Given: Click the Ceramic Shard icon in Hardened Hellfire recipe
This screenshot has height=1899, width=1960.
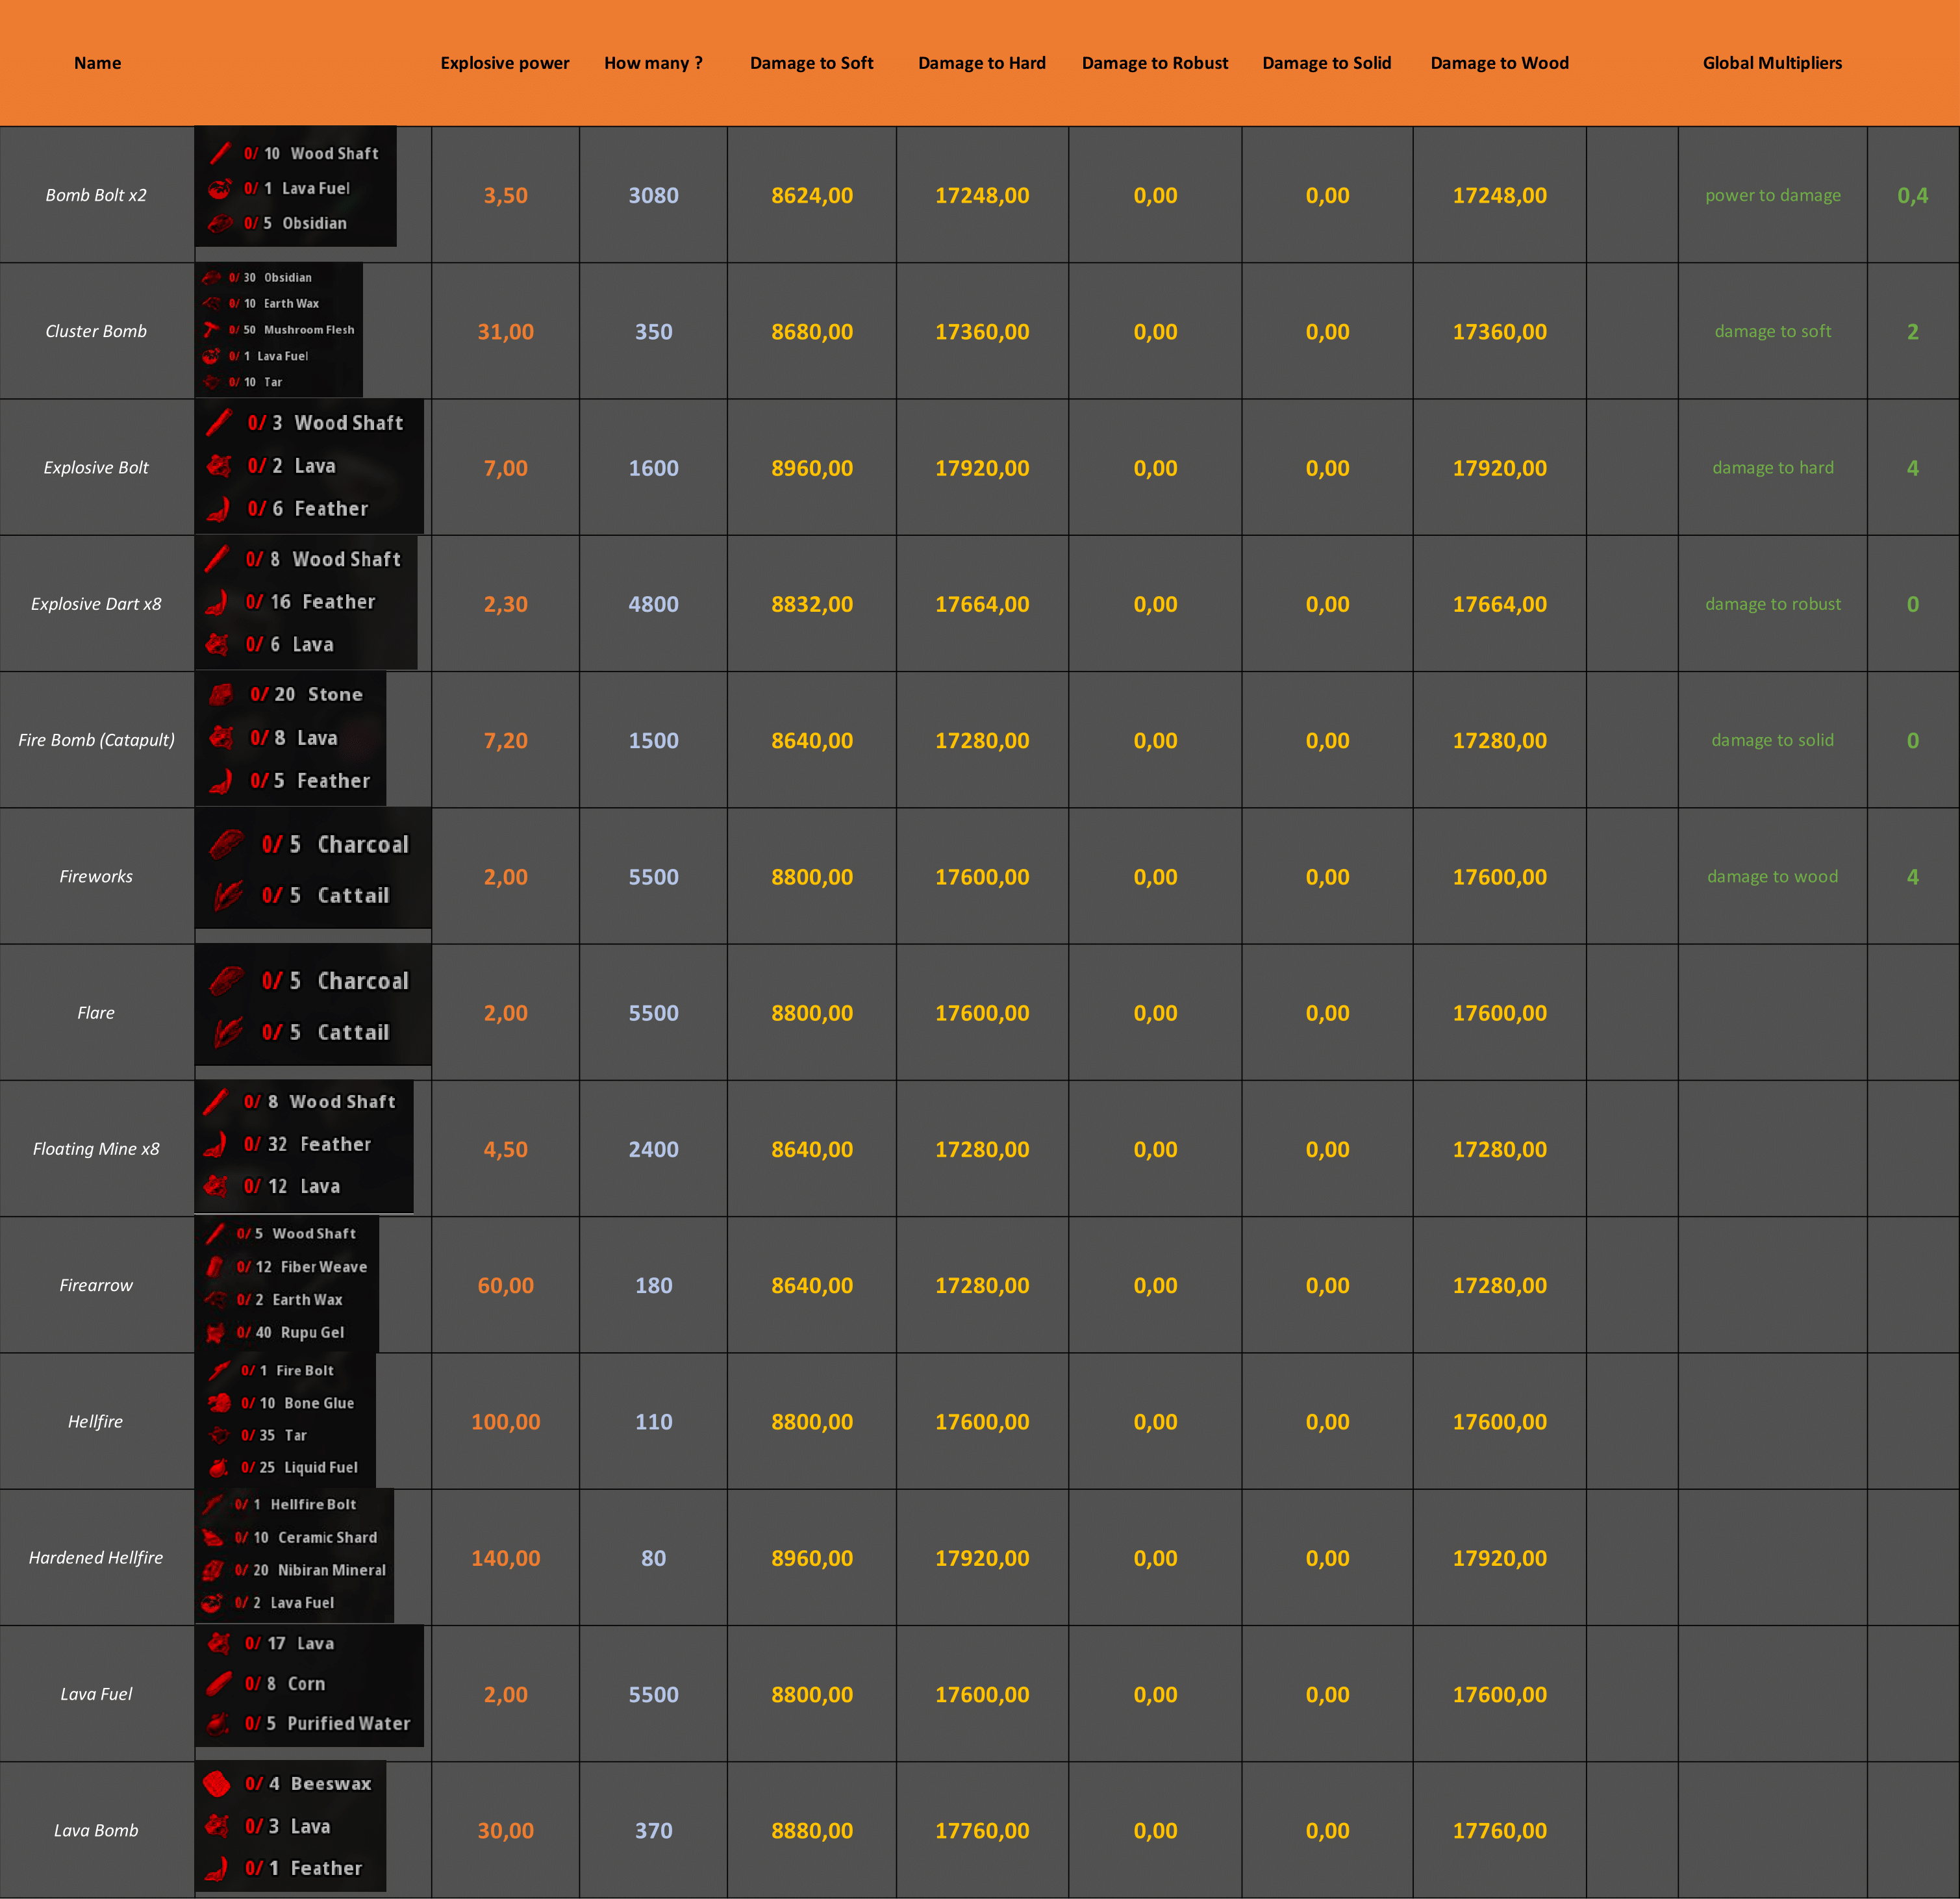Looking at the screenshot, I should [x=213, y=1537].
